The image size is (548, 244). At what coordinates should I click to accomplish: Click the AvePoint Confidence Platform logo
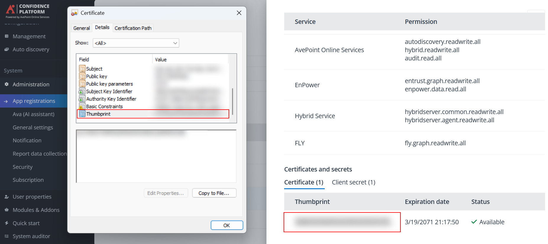click(28, 11)
